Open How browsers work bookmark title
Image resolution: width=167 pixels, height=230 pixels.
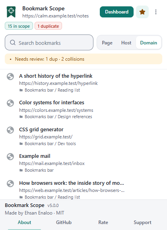(72, 183)
